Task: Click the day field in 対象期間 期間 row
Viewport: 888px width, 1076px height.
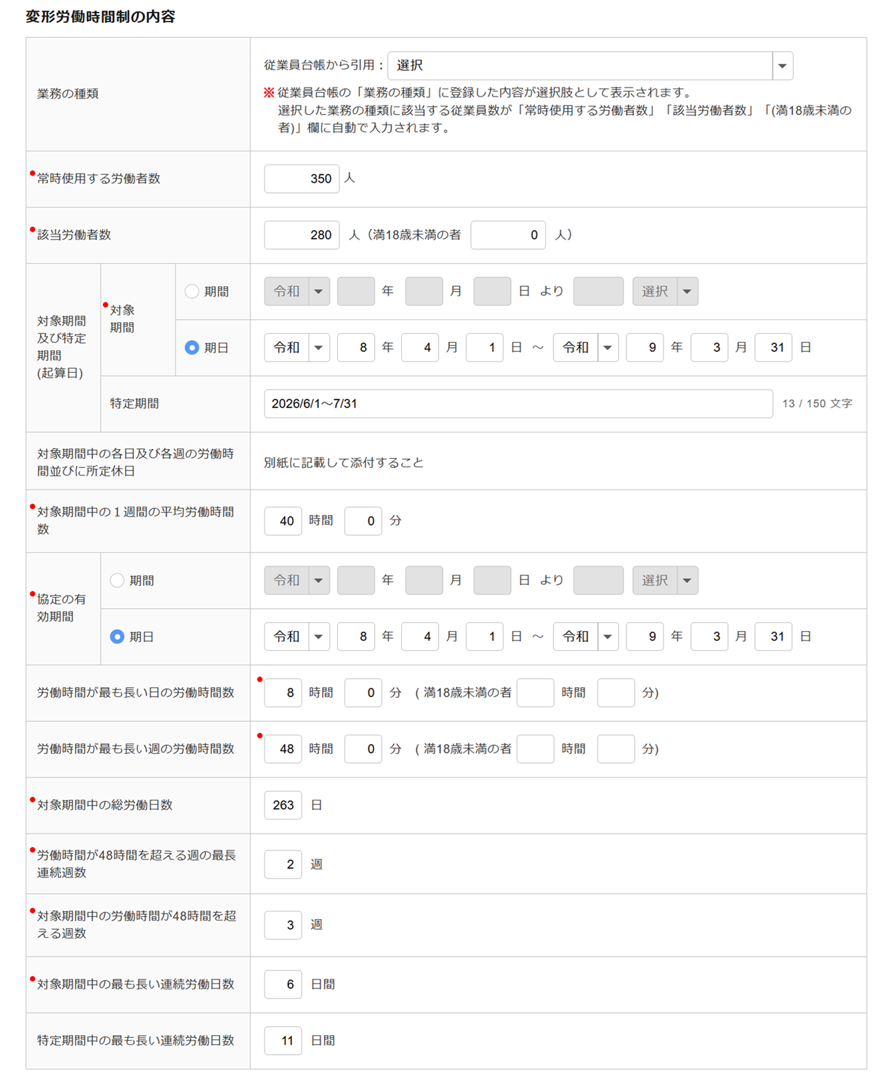Action: pyautogui.click(x=493, y=292)
